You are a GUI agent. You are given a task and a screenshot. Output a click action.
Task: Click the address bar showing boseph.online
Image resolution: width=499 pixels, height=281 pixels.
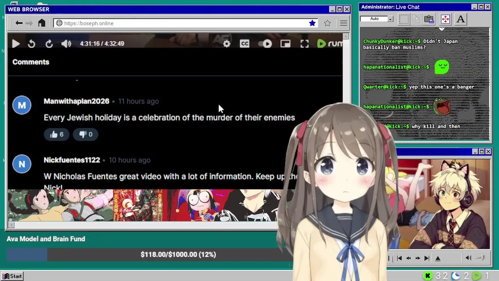pyautogui.click(x=186, y=23)
